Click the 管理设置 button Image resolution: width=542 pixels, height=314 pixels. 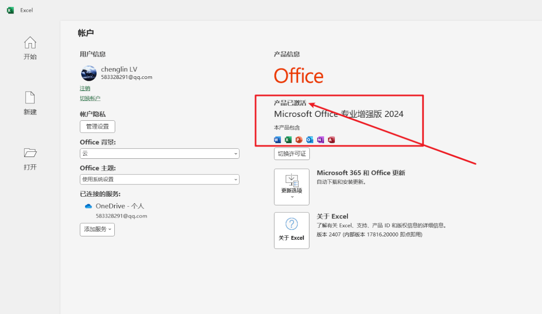[97, 126]
